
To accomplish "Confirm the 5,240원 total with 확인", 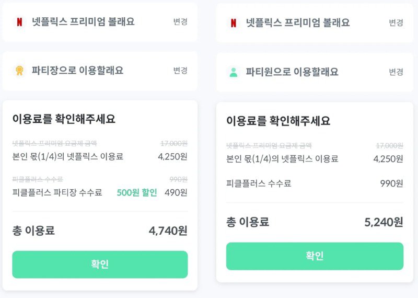I will pos(315,256).
